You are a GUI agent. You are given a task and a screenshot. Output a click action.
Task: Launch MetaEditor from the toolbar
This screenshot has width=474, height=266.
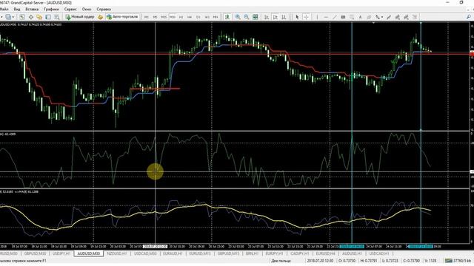(101, 17)
